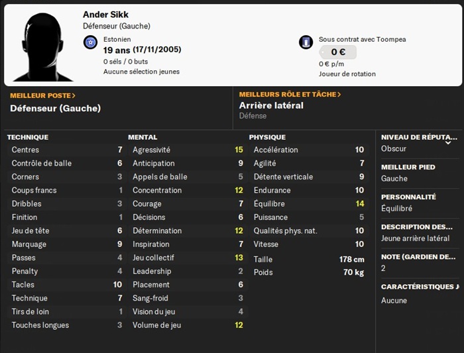Click the Agressivité attribute row
The height and width of the screenshot is (353, 464).
186,150
